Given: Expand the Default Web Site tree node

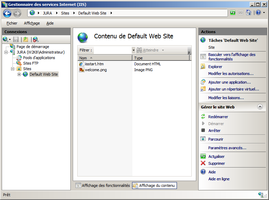Looking at the screenshot, I should pos(19,75).
